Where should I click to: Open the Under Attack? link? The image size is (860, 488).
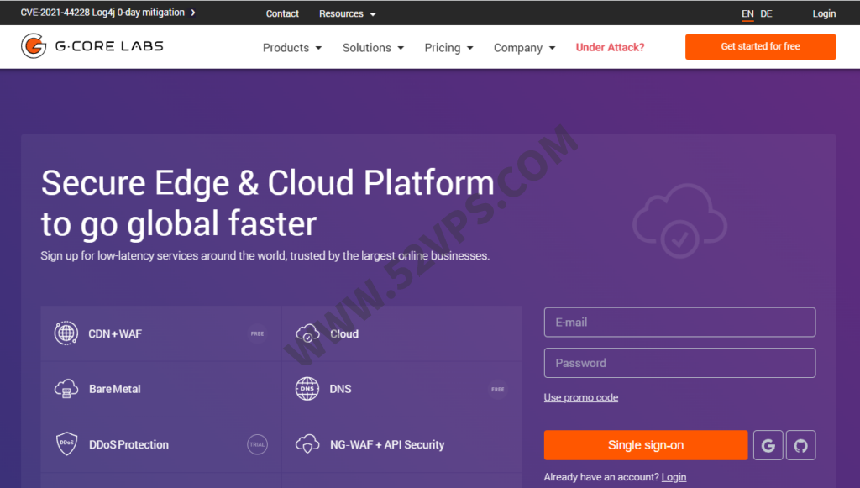[610, 48]
